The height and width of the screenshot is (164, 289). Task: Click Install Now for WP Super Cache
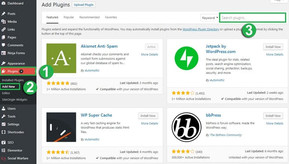coord(148,116)
